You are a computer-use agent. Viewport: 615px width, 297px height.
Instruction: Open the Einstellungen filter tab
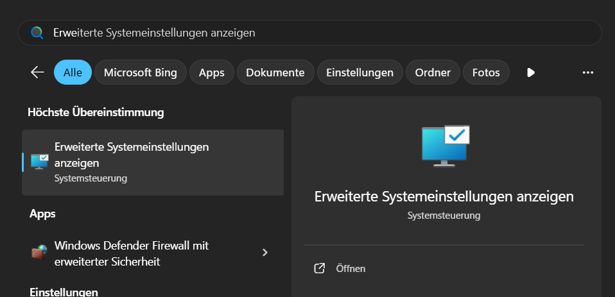[359, 72]
